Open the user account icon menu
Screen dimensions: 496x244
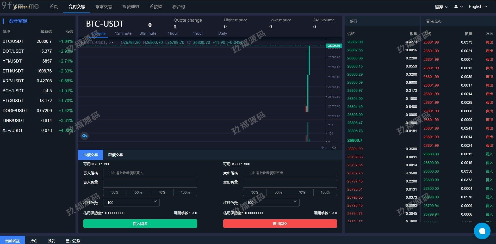tap(458, 7)
